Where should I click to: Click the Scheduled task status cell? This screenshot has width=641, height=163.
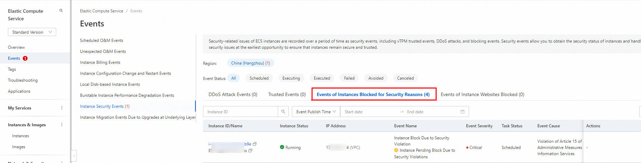point(511,148)
